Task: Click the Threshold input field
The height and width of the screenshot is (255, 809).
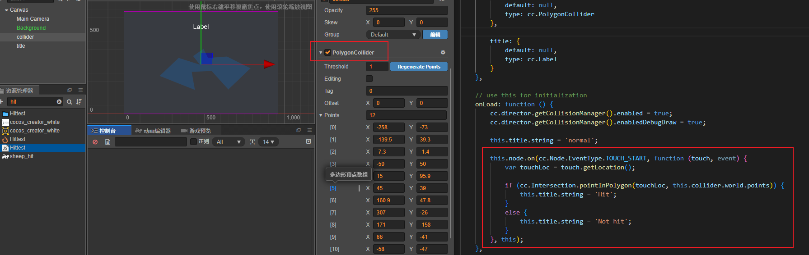Action: point(377,67)
